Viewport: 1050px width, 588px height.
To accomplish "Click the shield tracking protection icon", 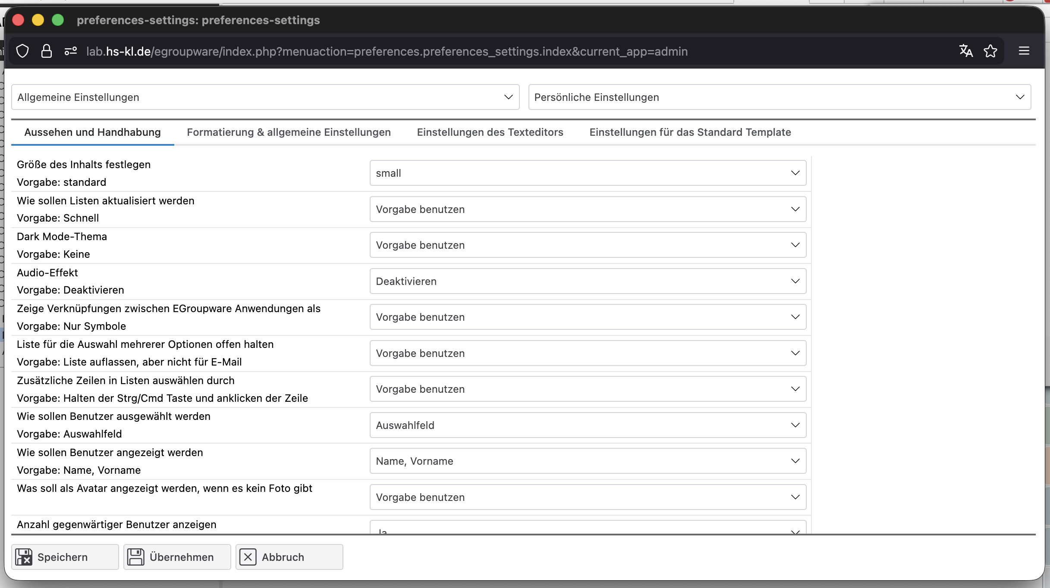I will point(22,51).
